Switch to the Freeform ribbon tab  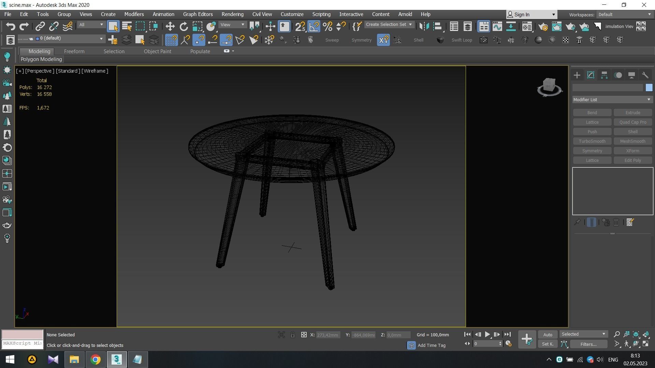(74, 51)
